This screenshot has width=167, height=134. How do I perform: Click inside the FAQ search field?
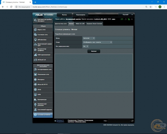[119, 121]
